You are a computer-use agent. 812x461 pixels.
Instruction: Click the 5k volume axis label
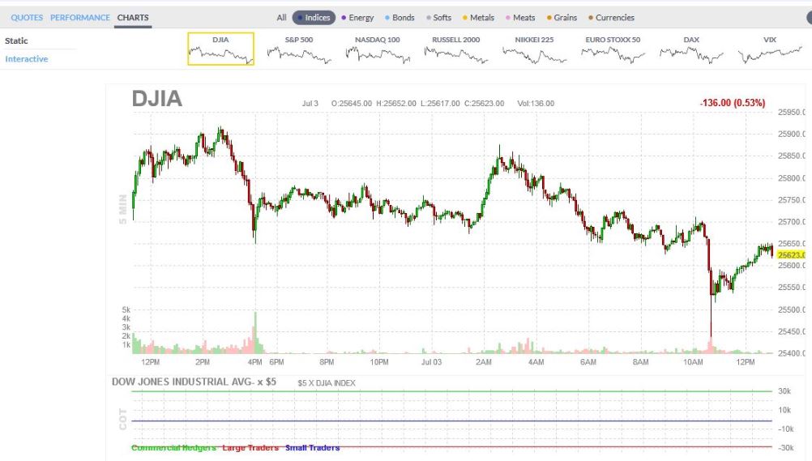coord(126,309)
